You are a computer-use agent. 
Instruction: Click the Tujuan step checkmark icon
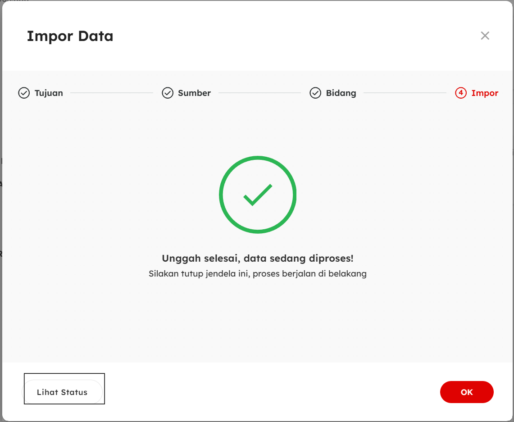[x=23, y=93]
